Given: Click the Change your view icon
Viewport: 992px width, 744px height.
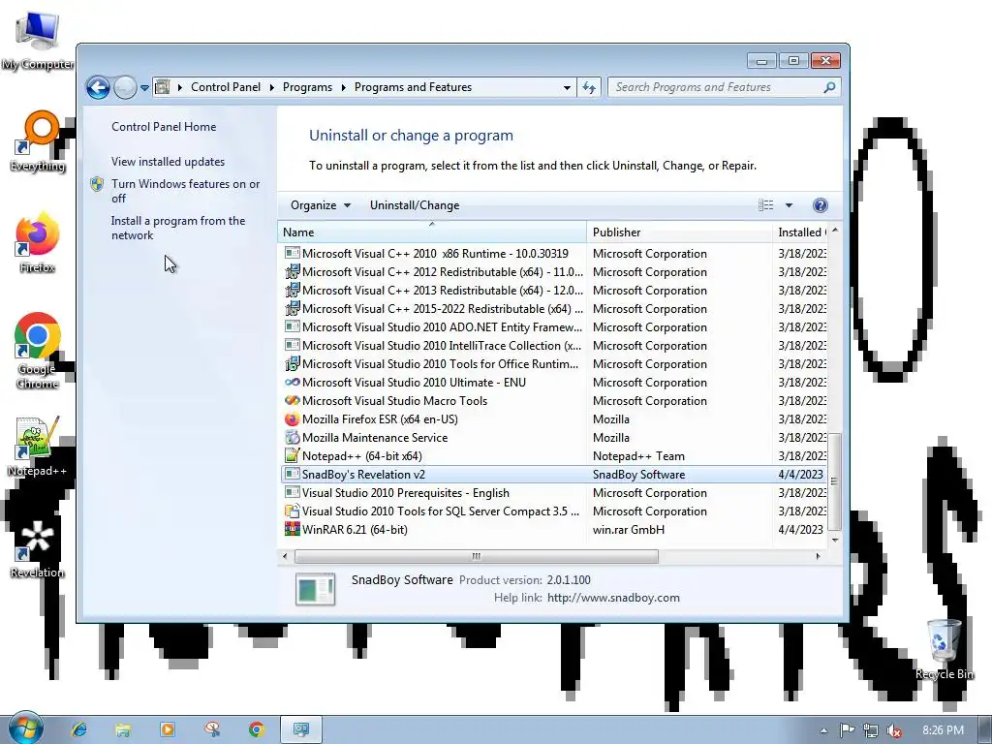Looking at the screenshot, I should [x=765, y=205].
